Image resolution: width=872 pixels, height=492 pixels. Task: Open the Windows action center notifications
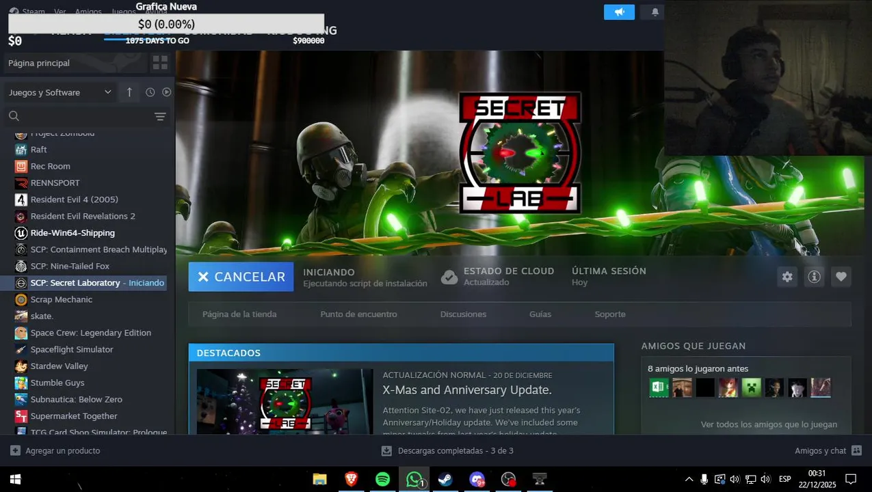click(x=851, y=479)
